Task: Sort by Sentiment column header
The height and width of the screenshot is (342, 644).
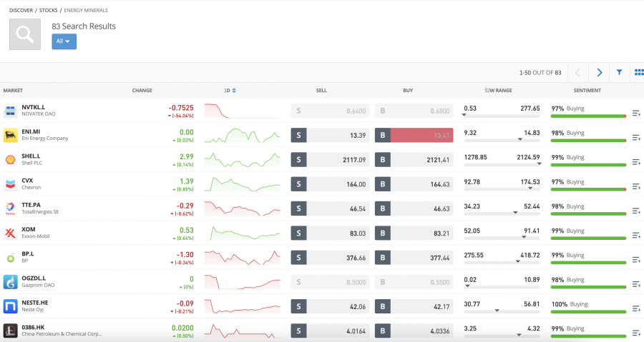Action: click(587, 91)
